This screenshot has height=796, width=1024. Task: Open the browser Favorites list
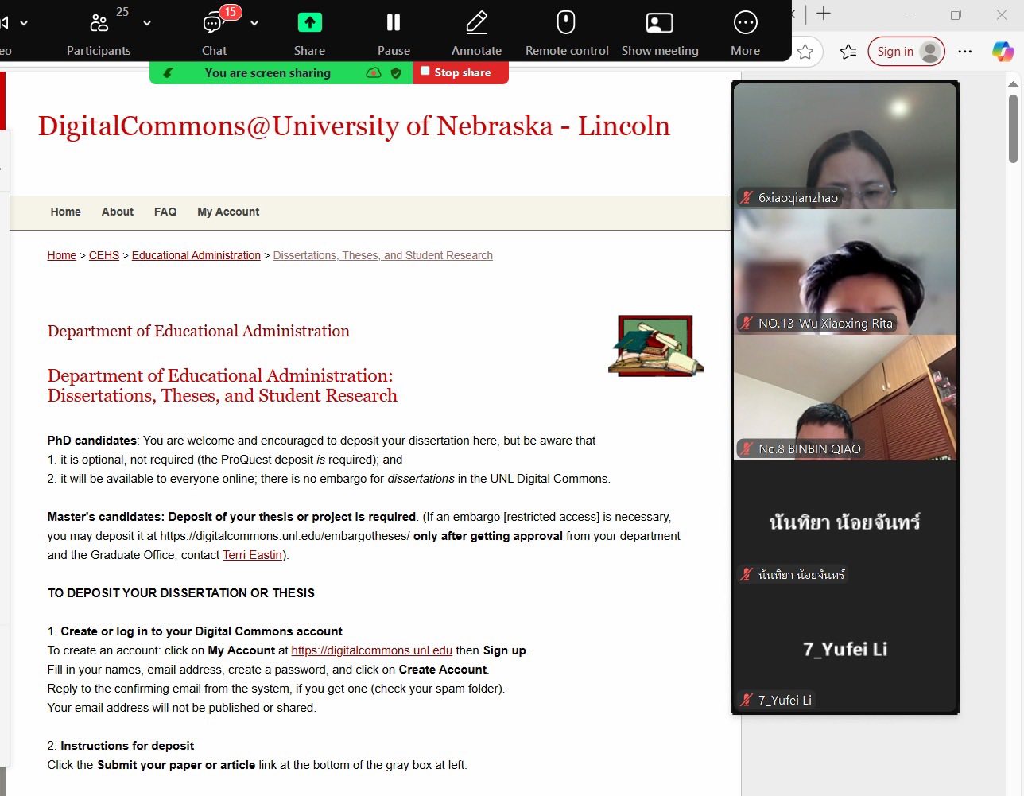click(848, 52)
